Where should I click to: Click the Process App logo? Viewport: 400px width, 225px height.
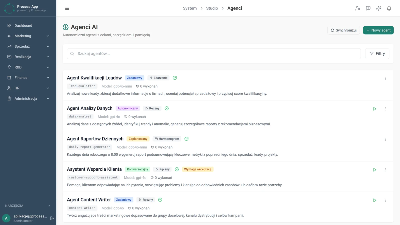point(9,8)
